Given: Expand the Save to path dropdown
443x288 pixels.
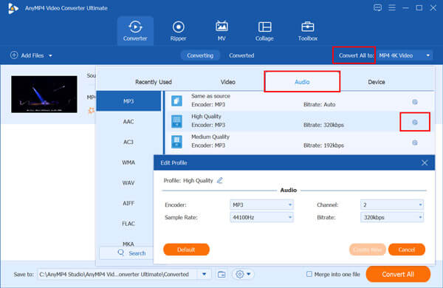Looking at the screenshot, I should [x=204, y=274].
